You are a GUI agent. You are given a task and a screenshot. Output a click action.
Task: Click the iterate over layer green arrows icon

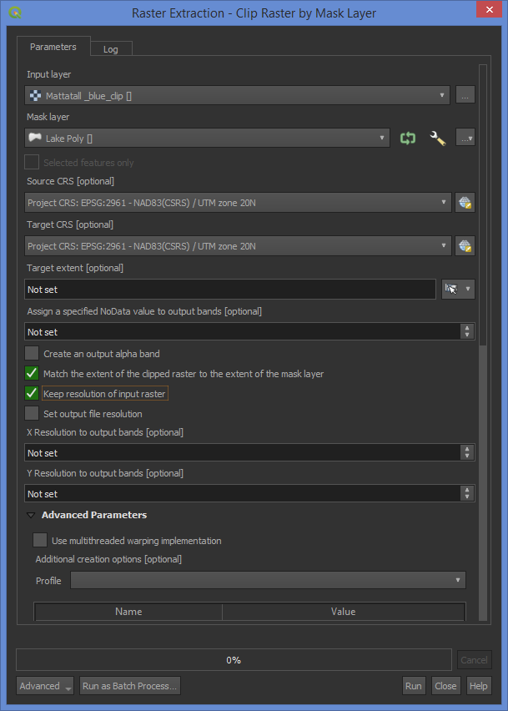(407, 139)
